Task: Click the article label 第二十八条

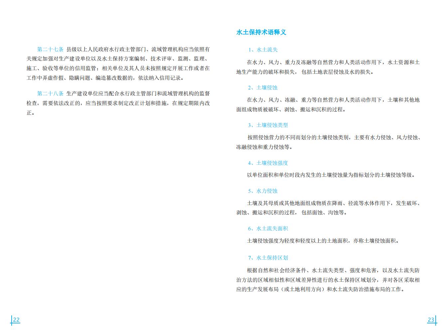Action: click(x=50, y=93)
